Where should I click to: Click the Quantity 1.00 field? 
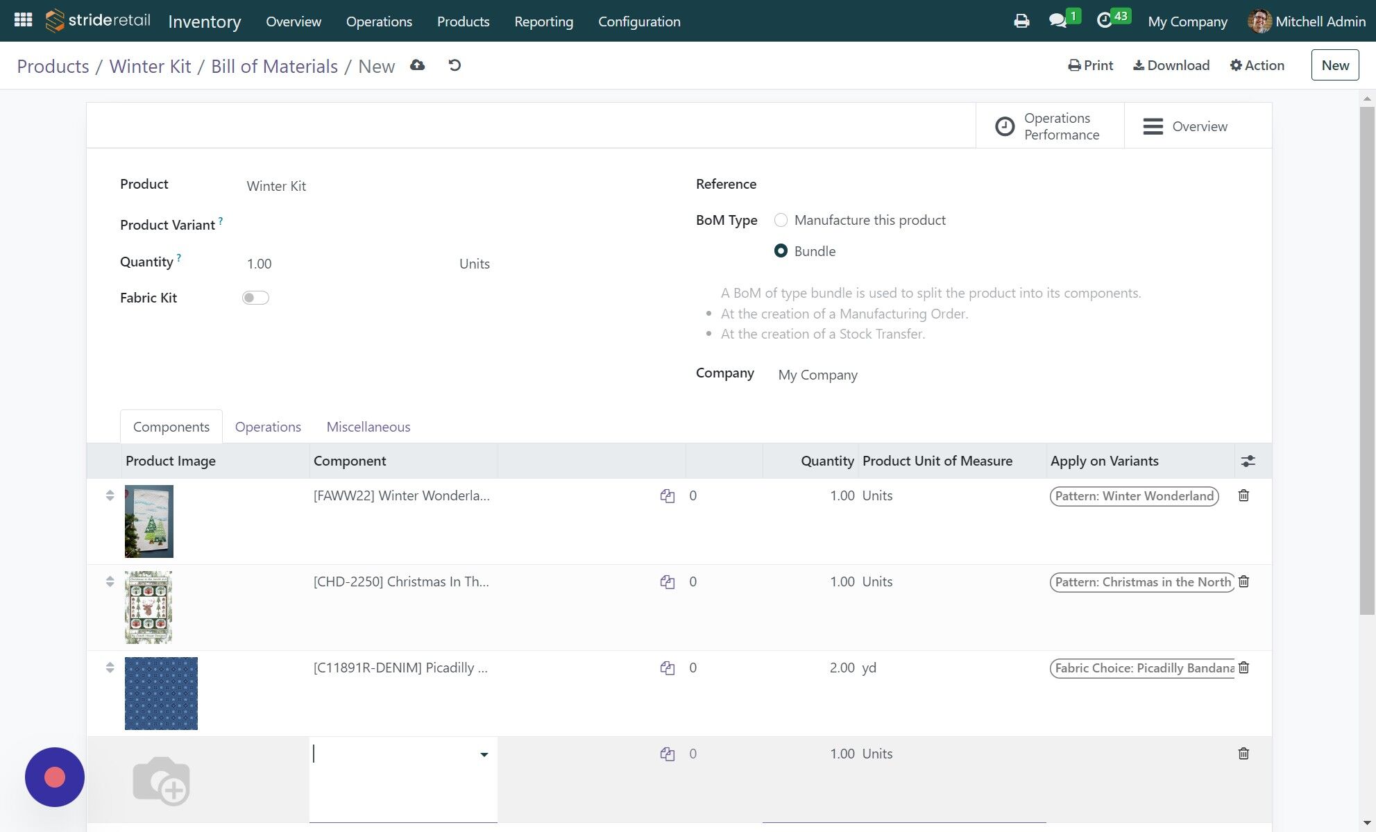347,264
